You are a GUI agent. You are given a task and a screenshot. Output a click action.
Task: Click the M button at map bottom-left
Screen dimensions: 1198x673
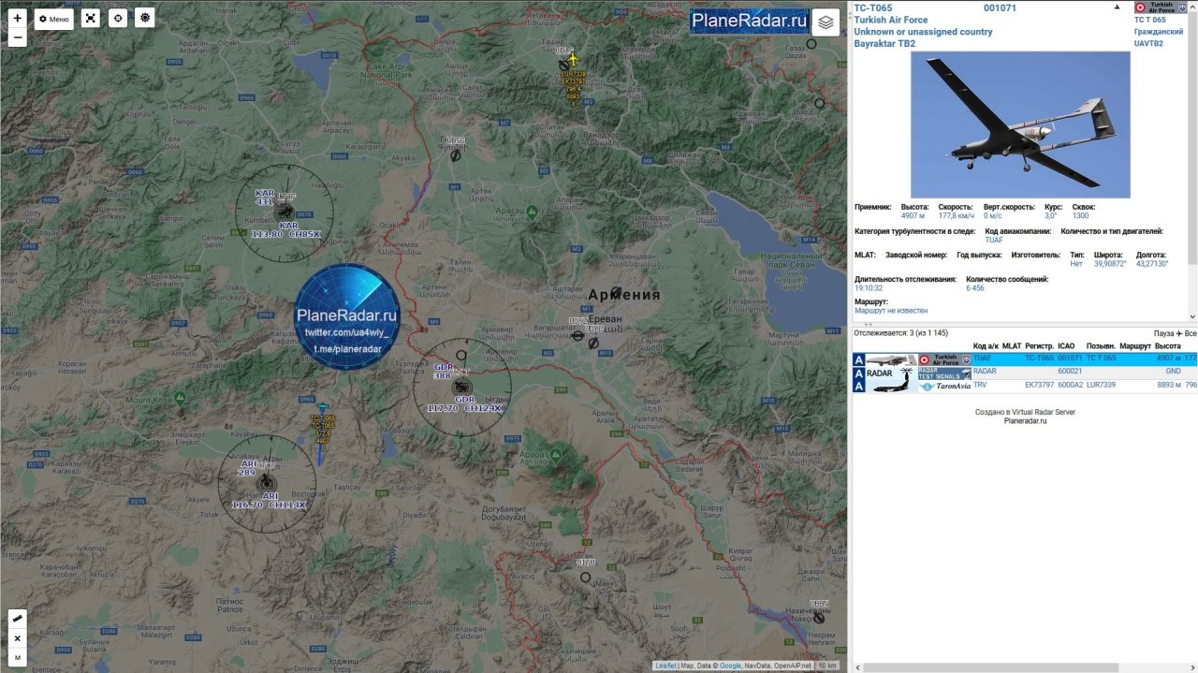click(17, 658)
